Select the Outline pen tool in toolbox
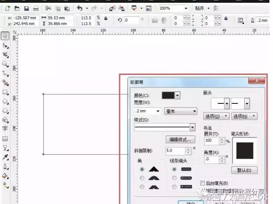 (5, 167)
